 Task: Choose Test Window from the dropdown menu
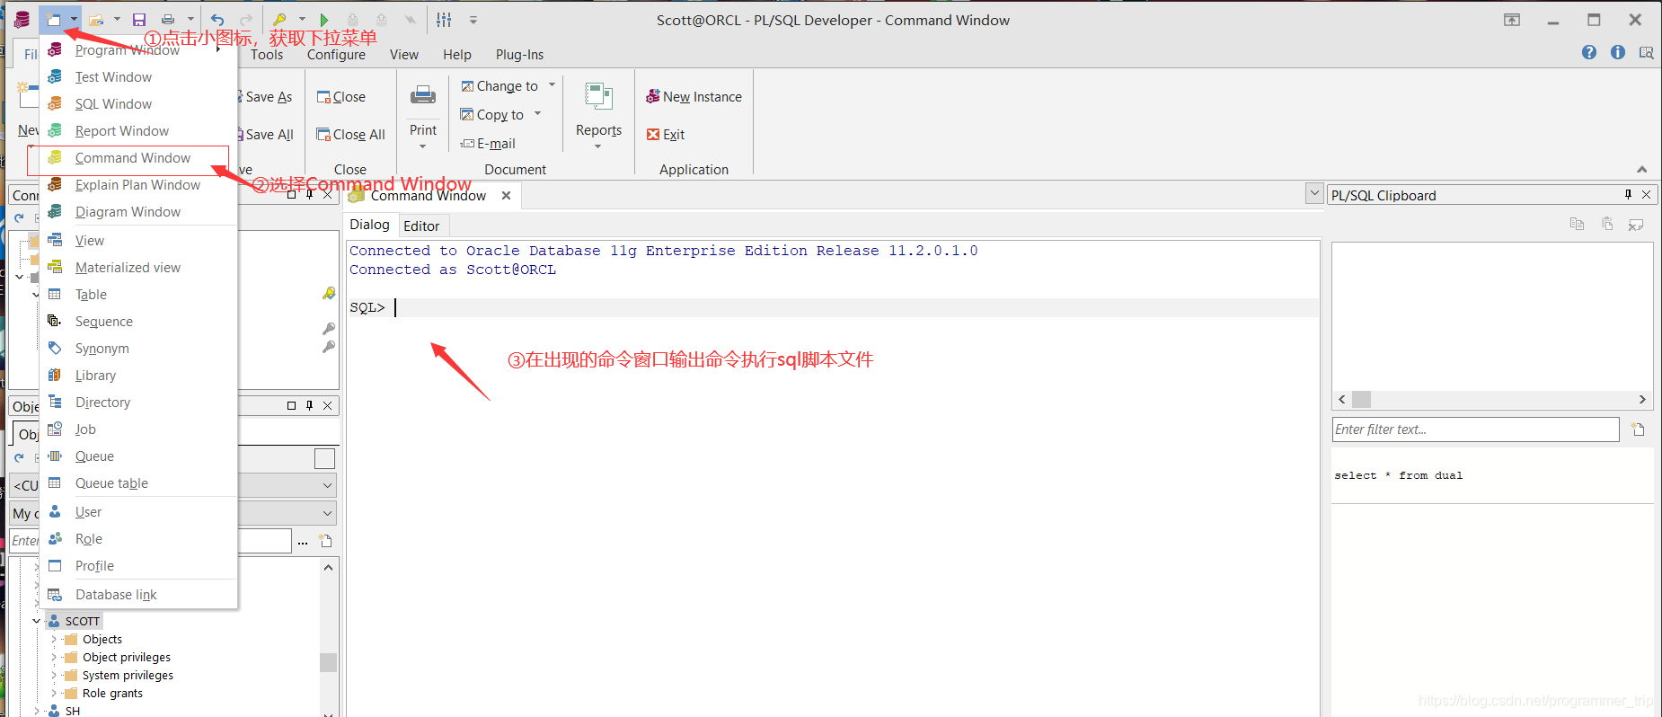point(138,77)
